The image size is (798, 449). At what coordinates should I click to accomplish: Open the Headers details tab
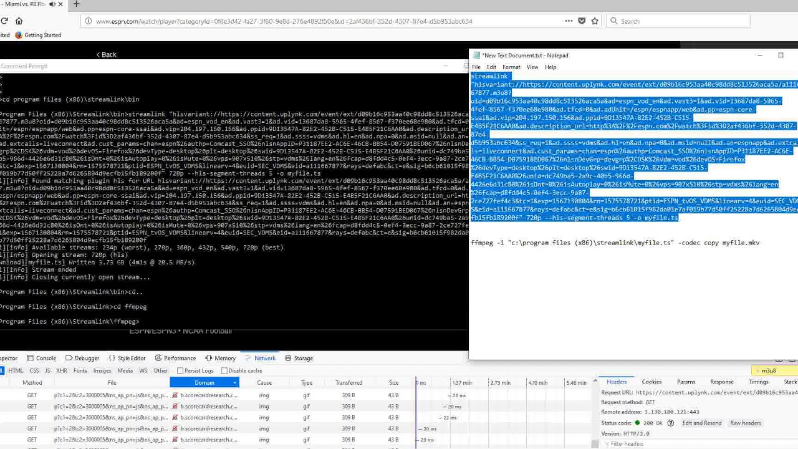617,382
